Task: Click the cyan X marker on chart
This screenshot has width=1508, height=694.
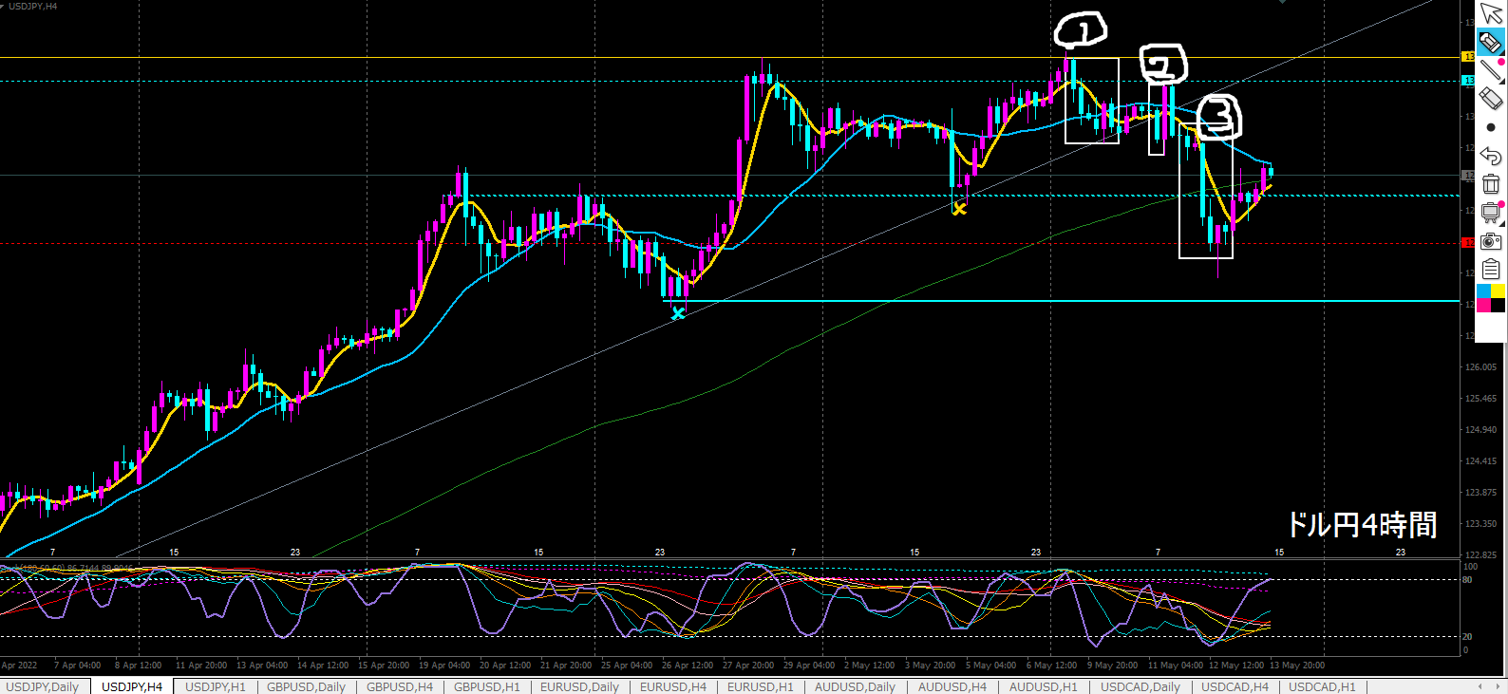Action: (x=678, y=313)
